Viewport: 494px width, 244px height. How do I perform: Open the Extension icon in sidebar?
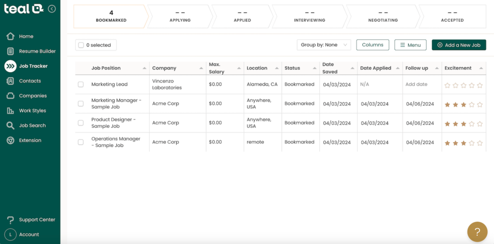click(x=10, y=140)
